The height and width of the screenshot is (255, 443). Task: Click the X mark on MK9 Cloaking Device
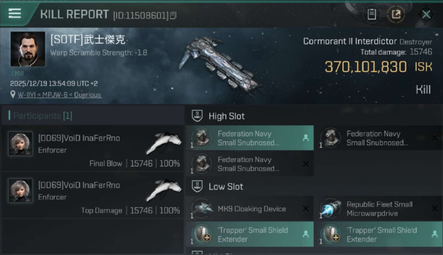(x=306, y=208)
